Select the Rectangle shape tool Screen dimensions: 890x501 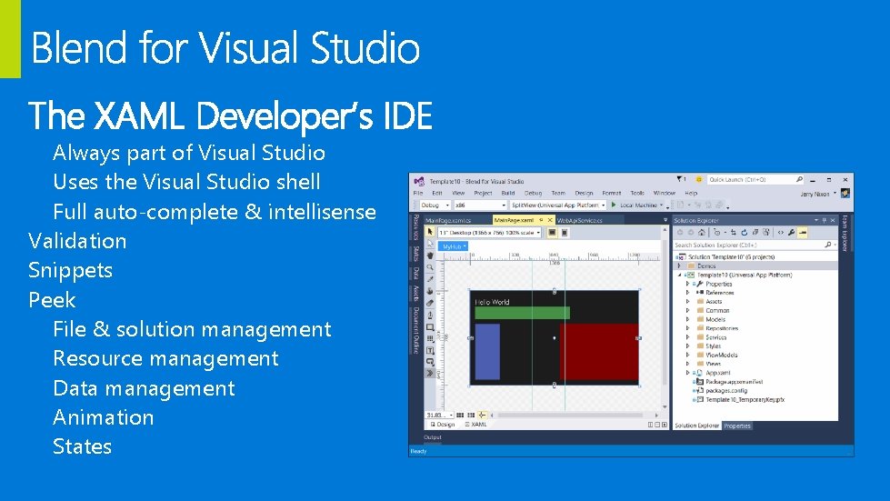click(430, 326)
